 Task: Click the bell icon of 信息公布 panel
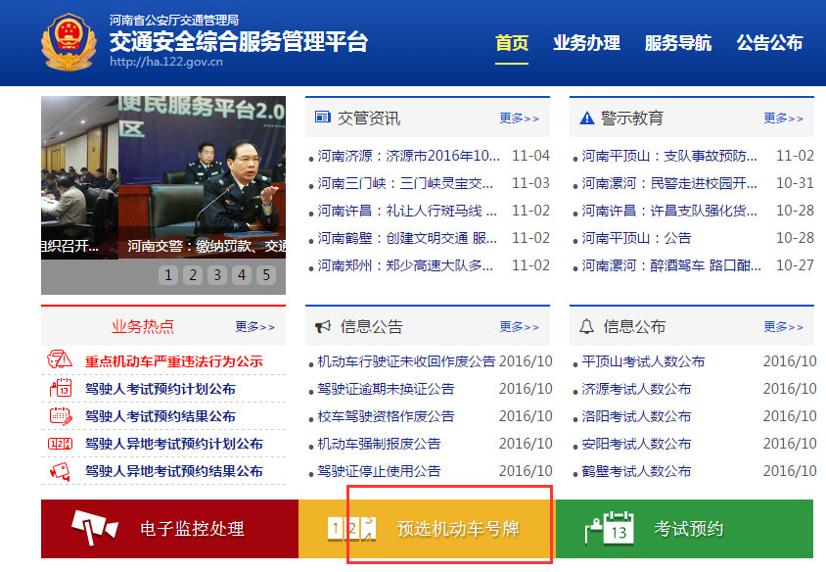point(585,326)
